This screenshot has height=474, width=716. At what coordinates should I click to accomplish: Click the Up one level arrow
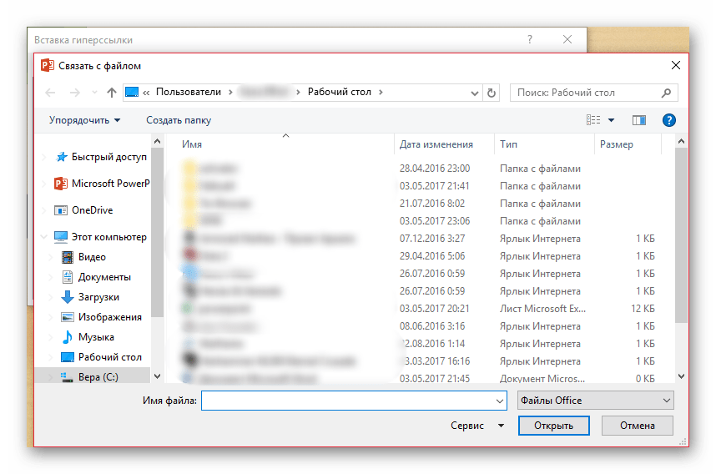(112, 93)
